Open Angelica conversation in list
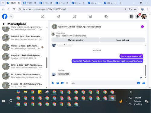This screenshot has width=151, height=113. coord(23,57)
